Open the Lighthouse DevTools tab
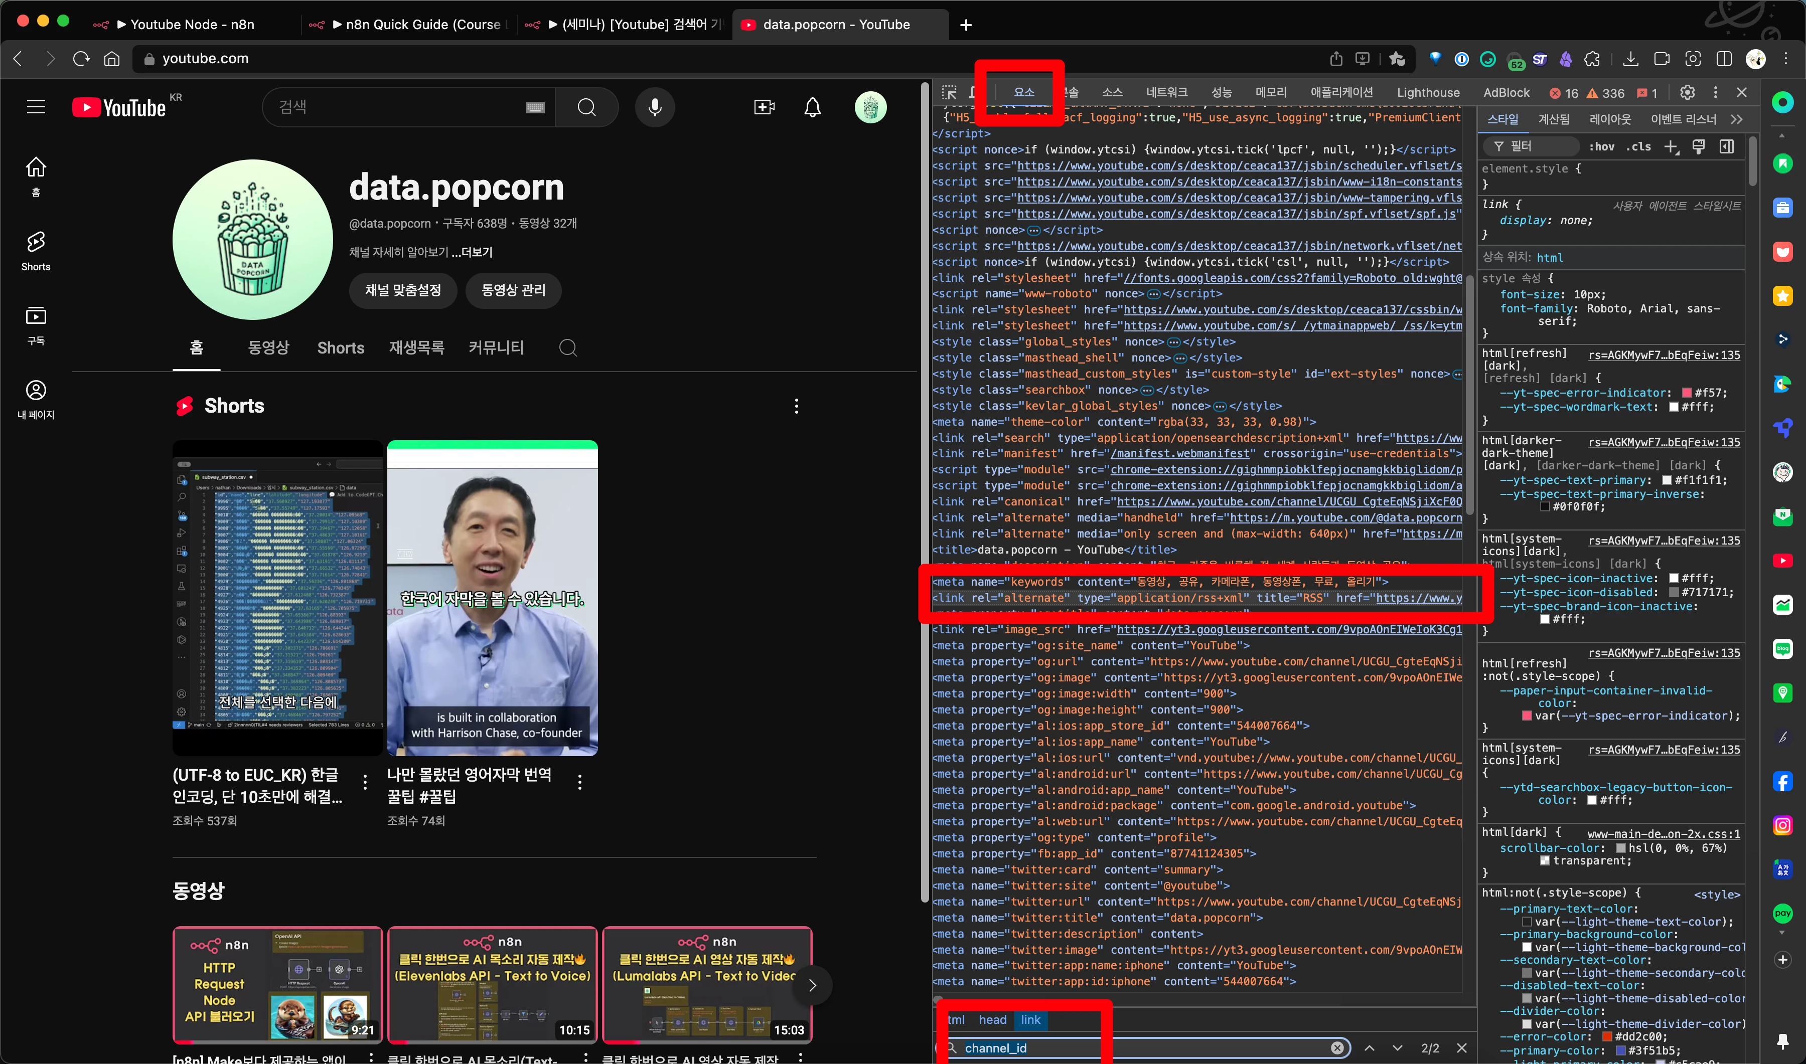The height and width of the screenshot is (1064, 1806). pyautogui.click(x=1427, y=92)
